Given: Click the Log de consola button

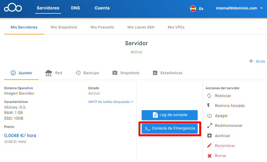Looking at the screenshot, I should pyautogui.click(x=170, y=115).
